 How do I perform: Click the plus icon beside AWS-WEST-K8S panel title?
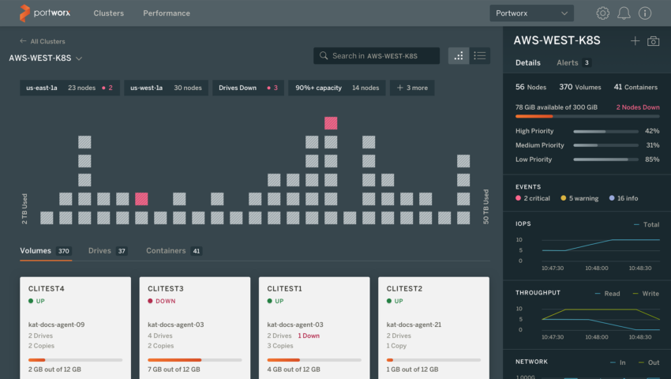(635, 41)
